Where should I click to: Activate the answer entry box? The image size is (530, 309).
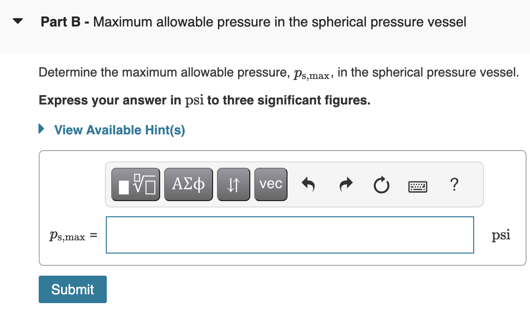[x=290, y=235]
